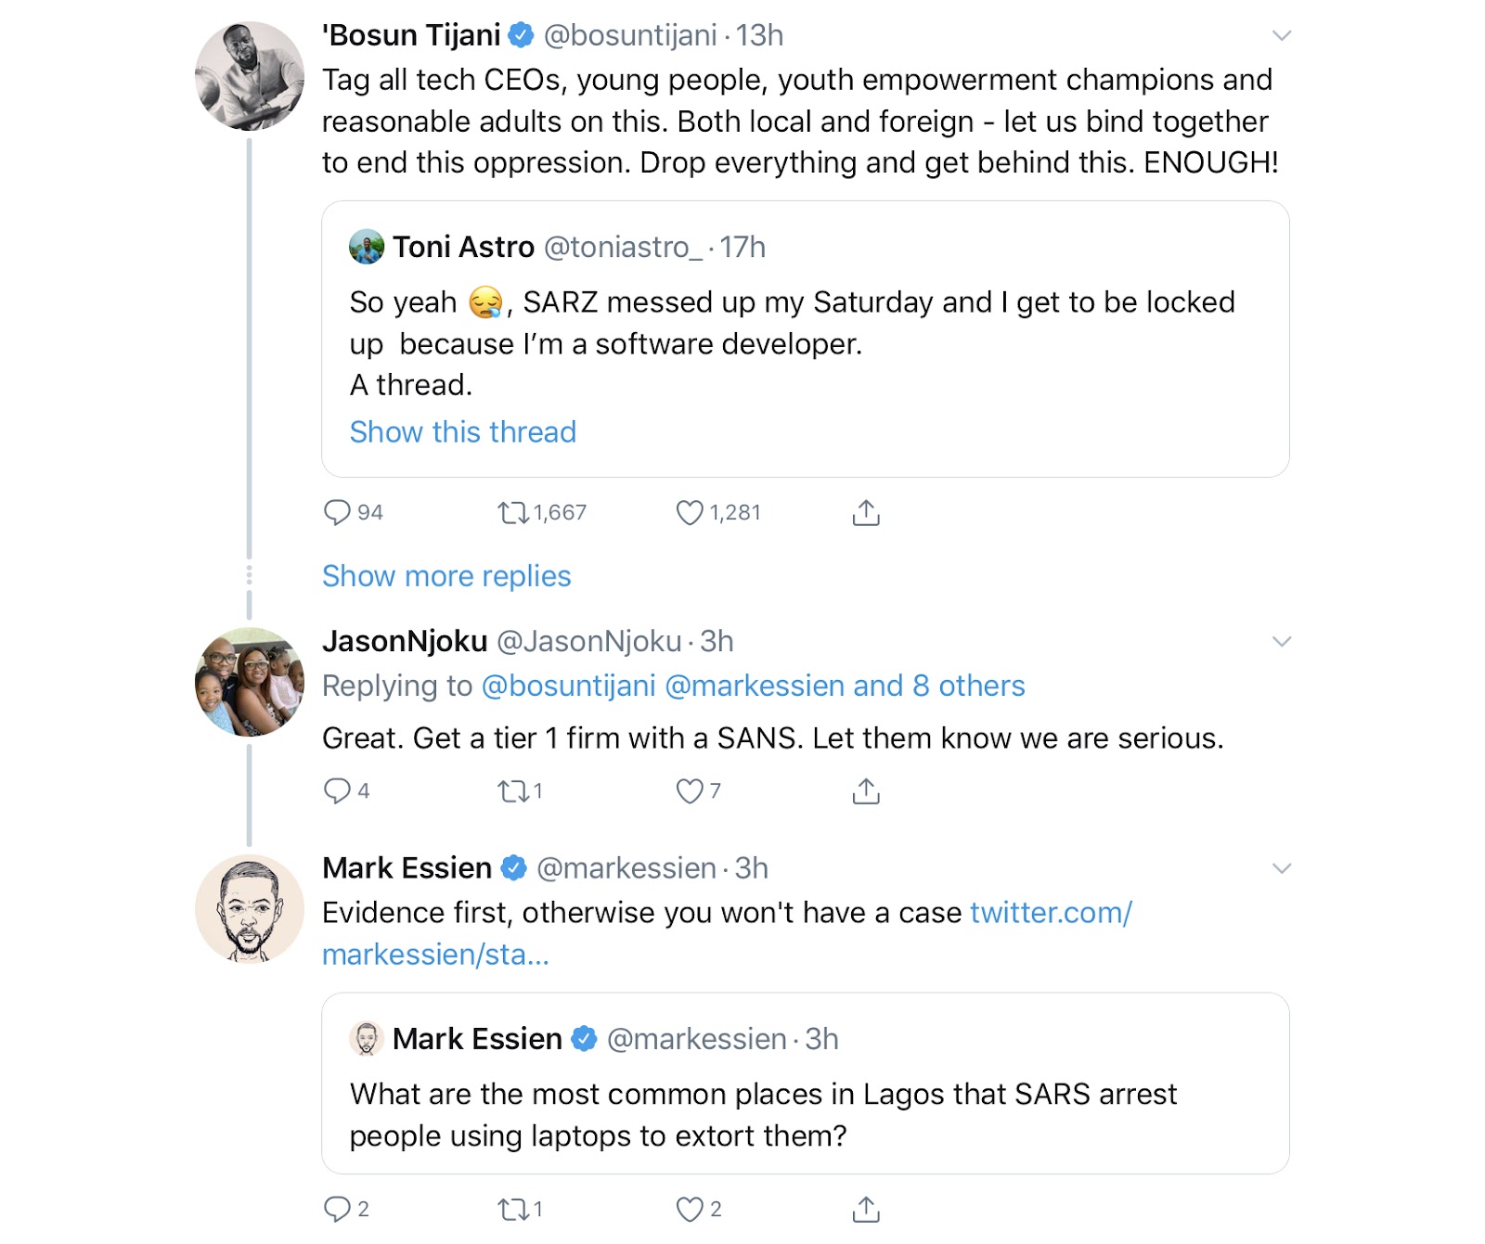Expand 'Show more replies'
1485x1244 pixels.
pyautogui.click(x=445, y=576)
